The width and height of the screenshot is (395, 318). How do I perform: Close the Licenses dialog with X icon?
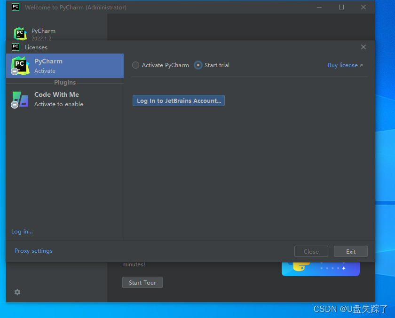click(x=363, y=47)
